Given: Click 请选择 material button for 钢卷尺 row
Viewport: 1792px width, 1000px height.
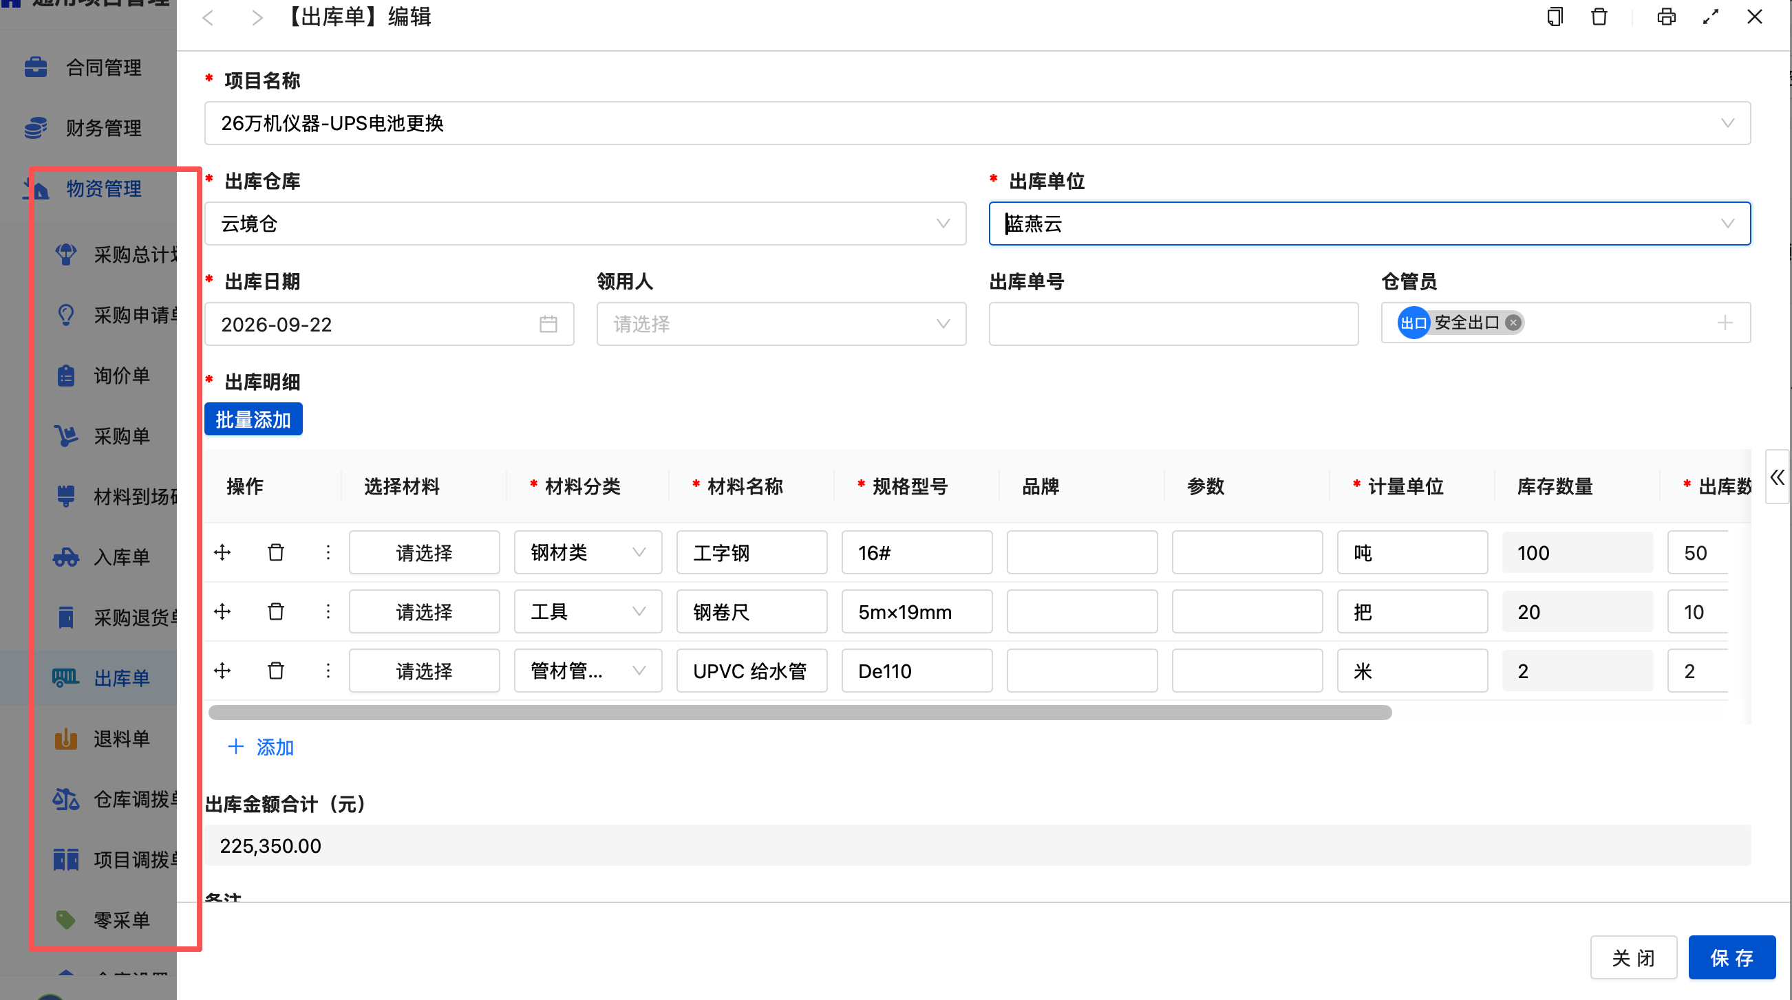Looking at the screenshot, I should 425,612.
